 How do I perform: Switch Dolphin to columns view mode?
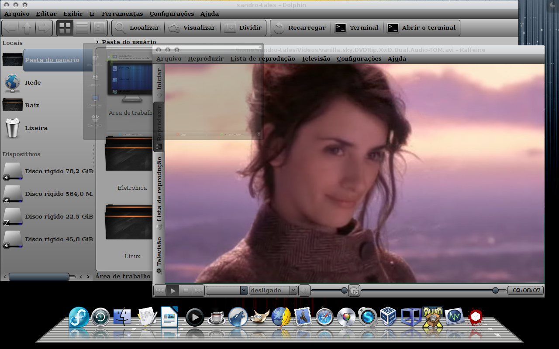[99, 28]
